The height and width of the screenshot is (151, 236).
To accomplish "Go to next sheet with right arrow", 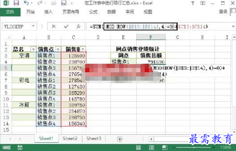I will tap(20, 139).
